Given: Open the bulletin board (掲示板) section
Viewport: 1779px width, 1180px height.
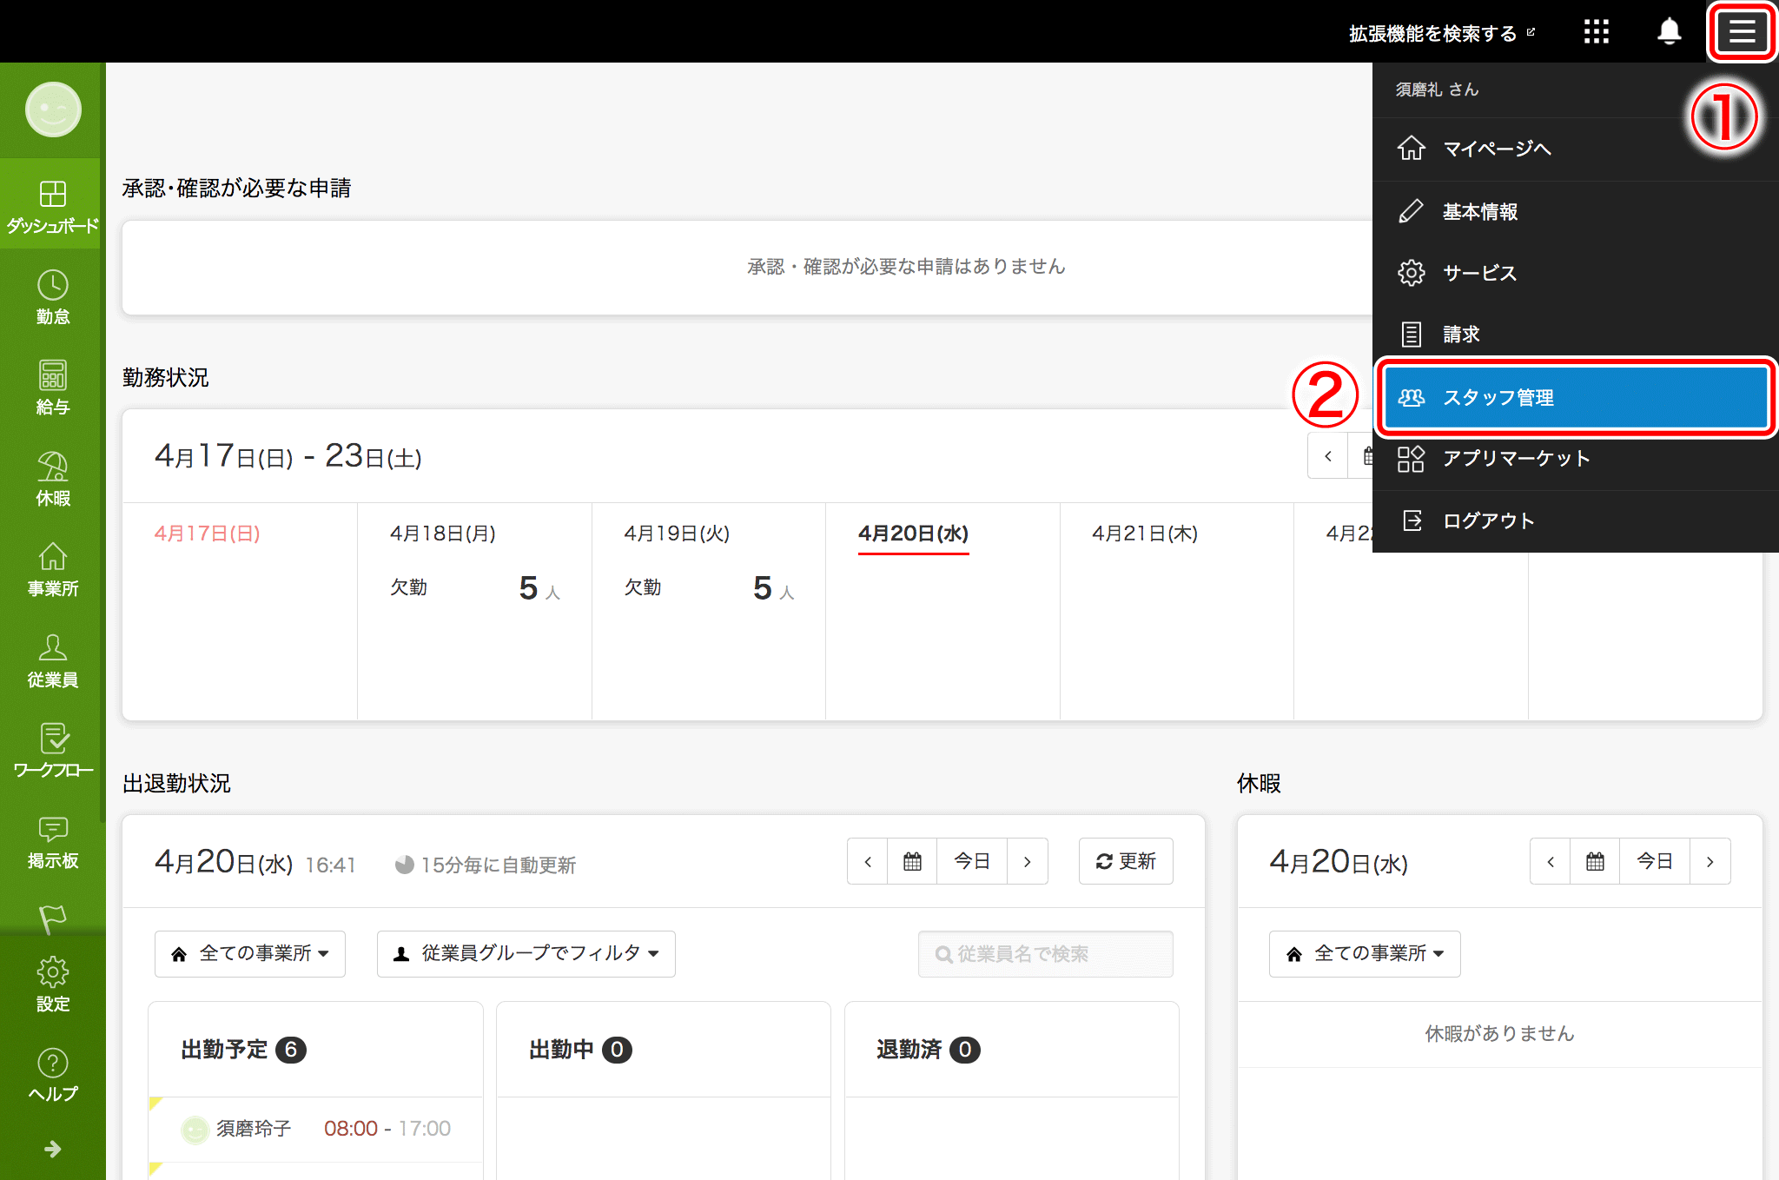Looking at the screenshot, I should click(53, 842).
